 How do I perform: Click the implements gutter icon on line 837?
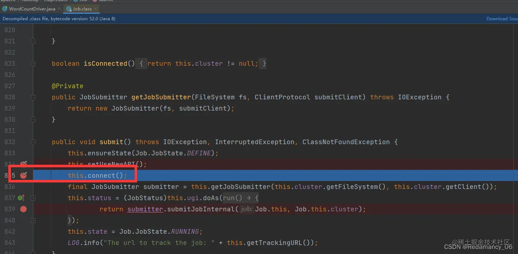(x=21, y=198)
